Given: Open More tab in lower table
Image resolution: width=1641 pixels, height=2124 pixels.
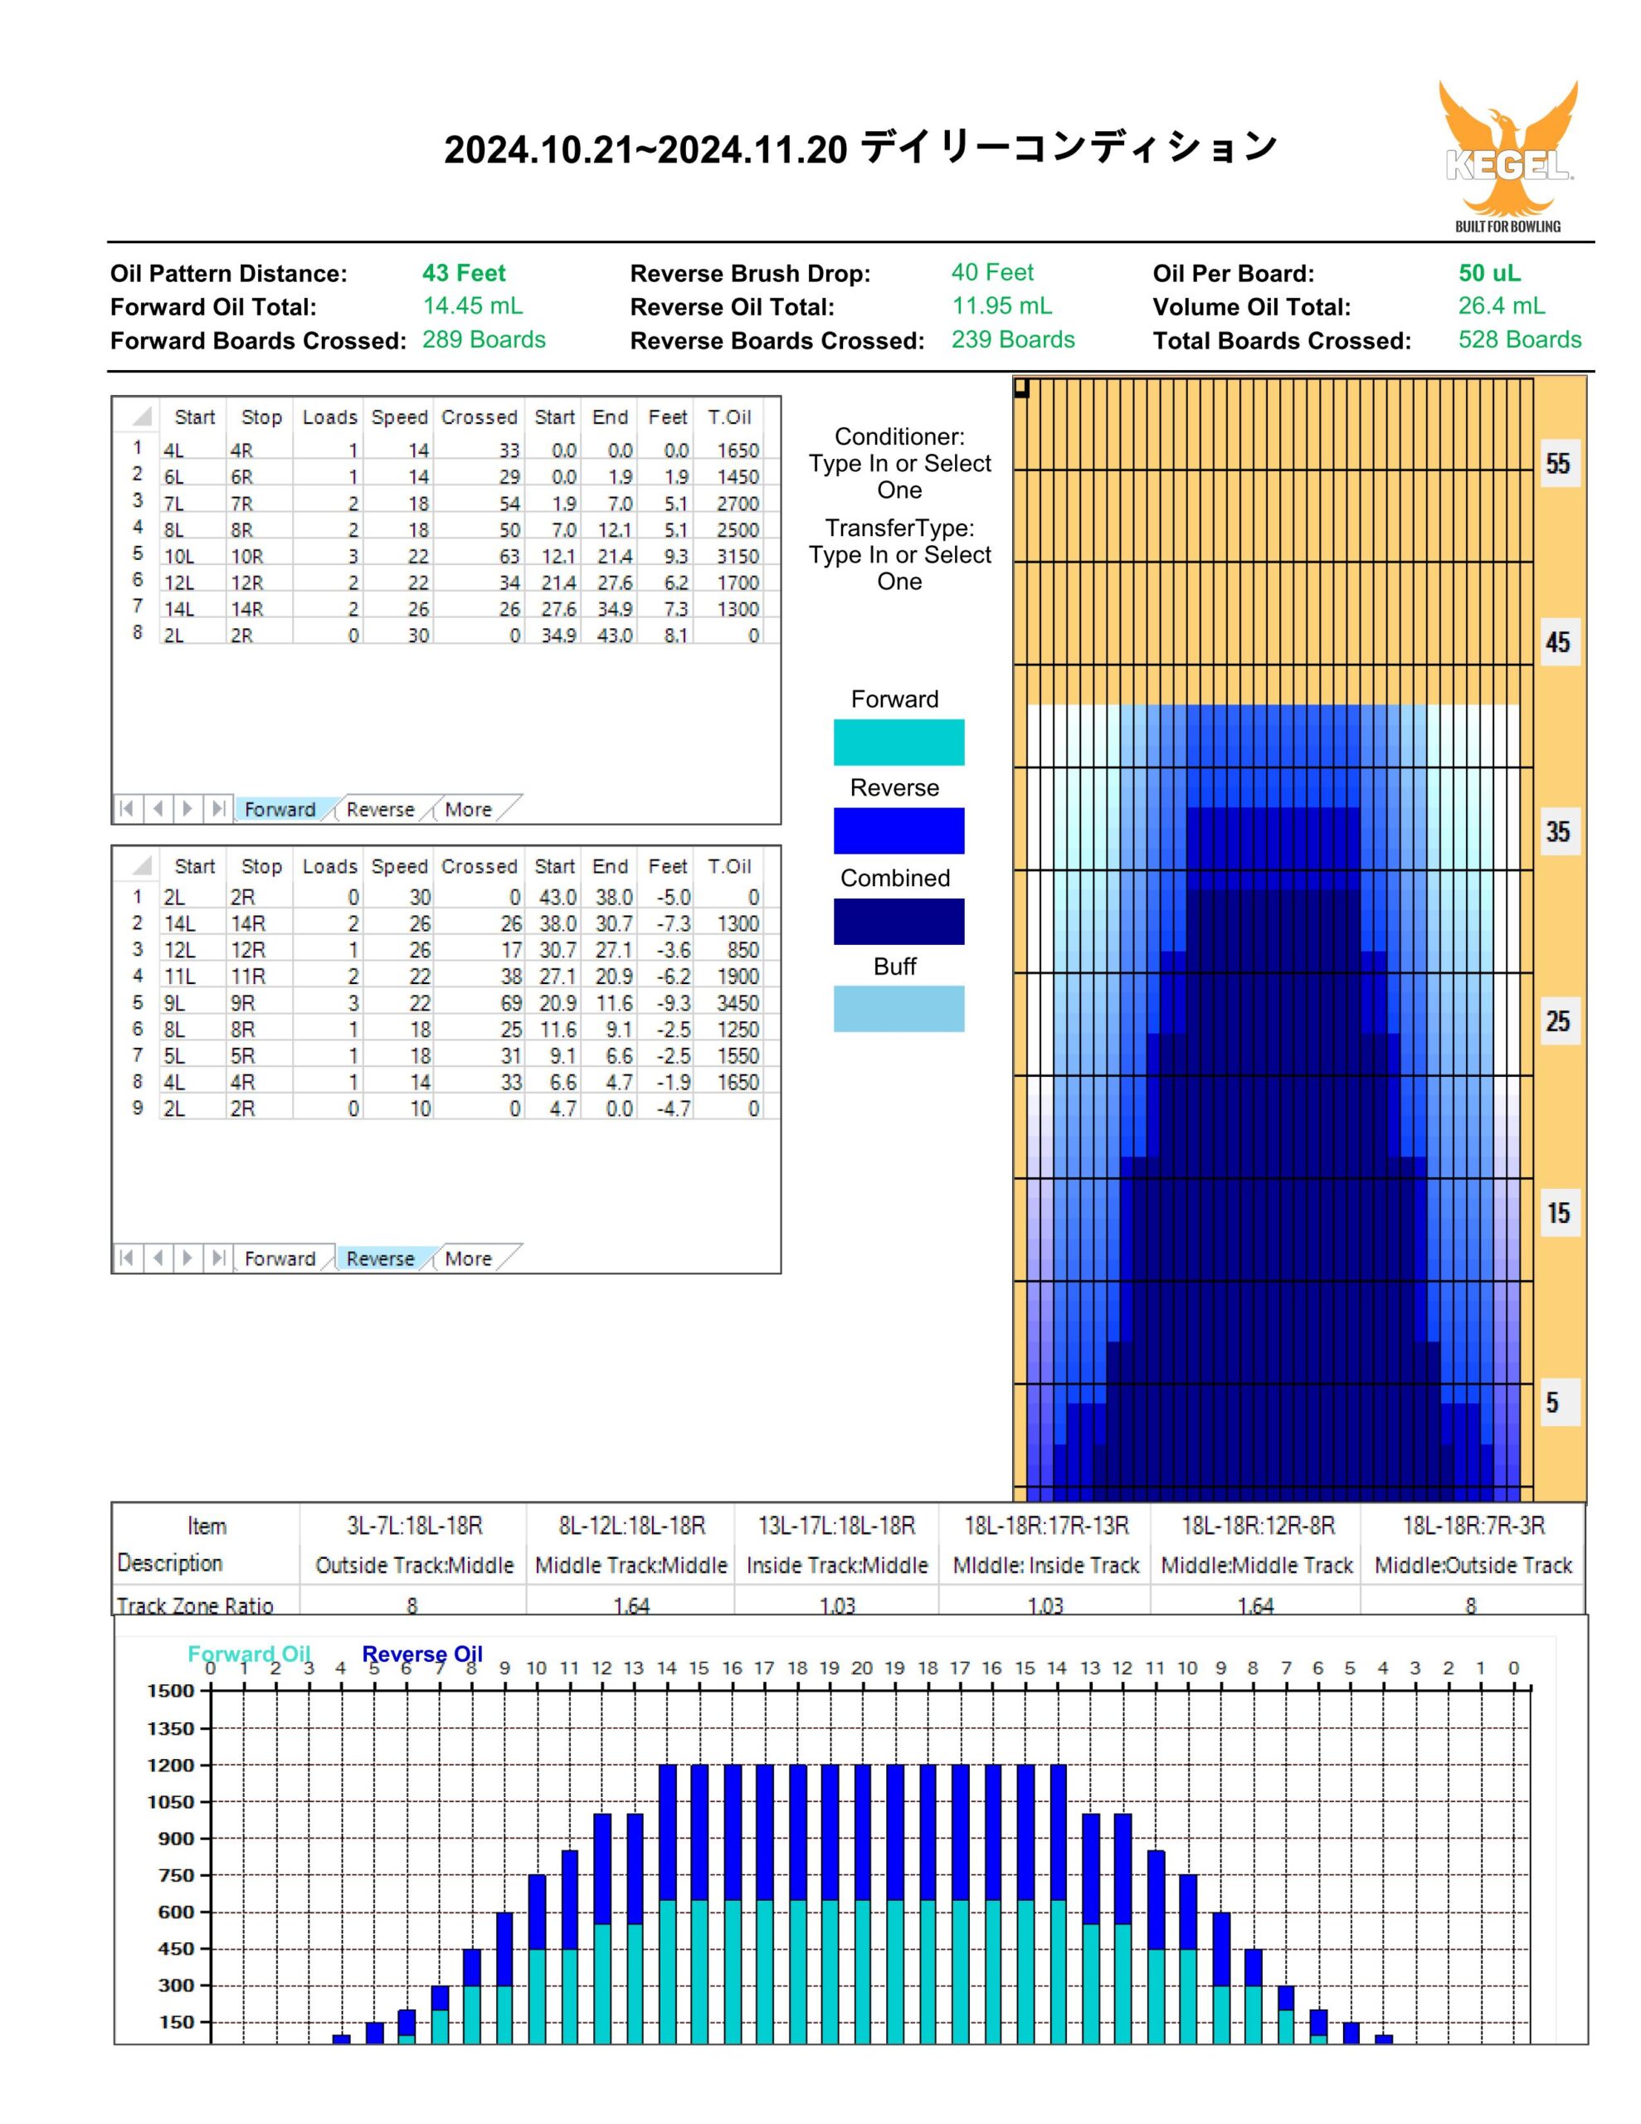Looking at the screenshot, I should (469, 1259).
